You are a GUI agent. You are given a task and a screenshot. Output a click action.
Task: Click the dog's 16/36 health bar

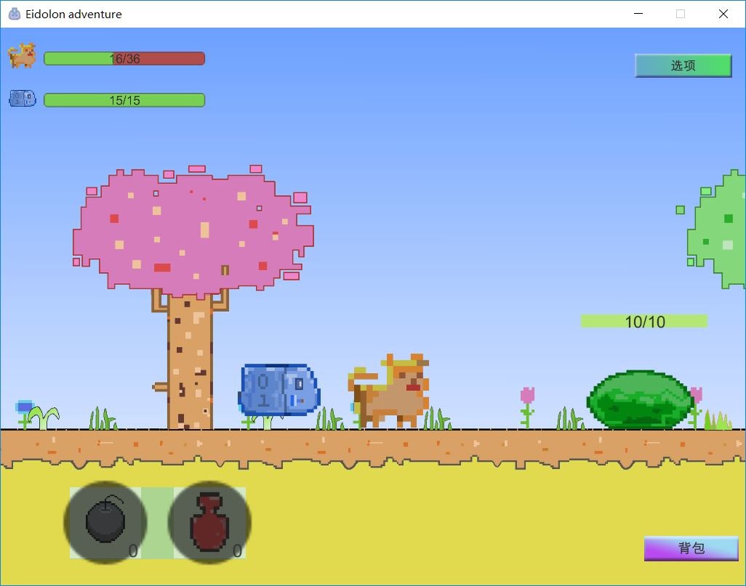click(124, 59)
